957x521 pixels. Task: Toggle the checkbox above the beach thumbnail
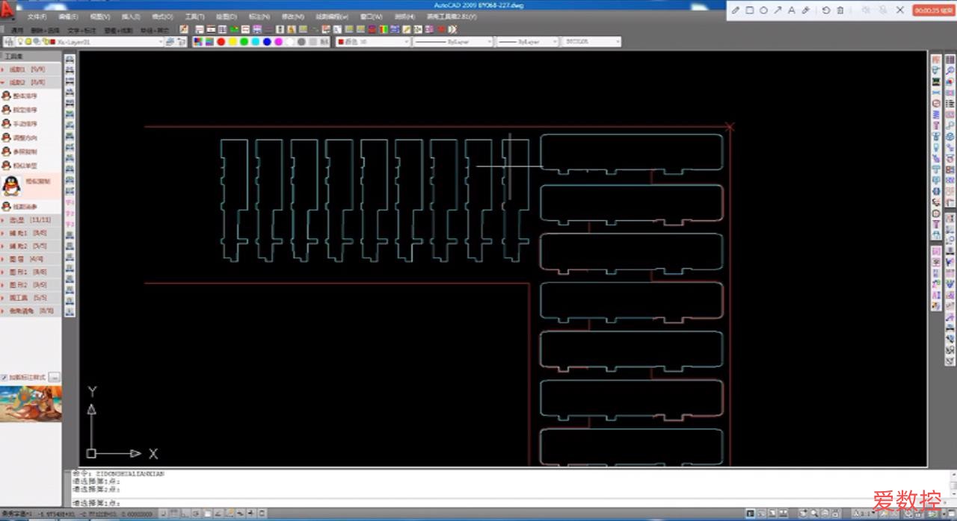[x=4, y=378]
